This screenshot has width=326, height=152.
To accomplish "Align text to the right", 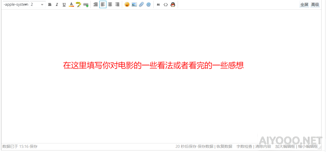I will click(x=117, y=4).
